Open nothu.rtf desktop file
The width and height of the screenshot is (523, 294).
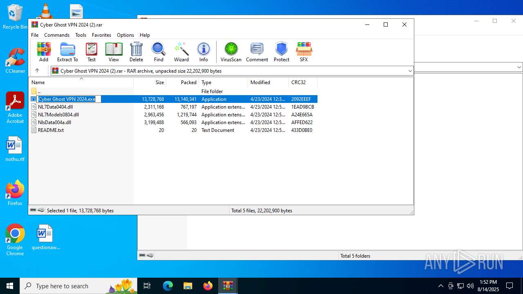click(x=15, y=149)
